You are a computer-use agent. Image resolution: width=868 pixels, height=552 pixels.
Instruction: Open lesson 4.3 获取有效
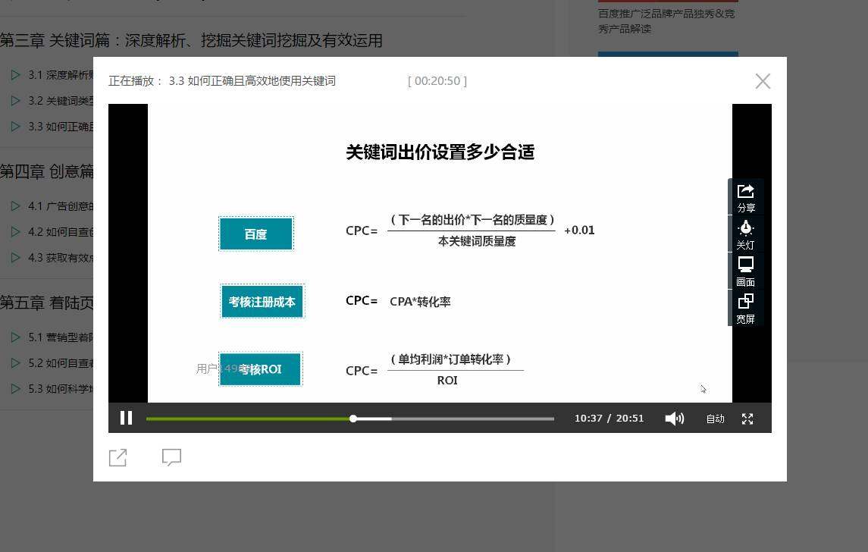click(61, 258)
